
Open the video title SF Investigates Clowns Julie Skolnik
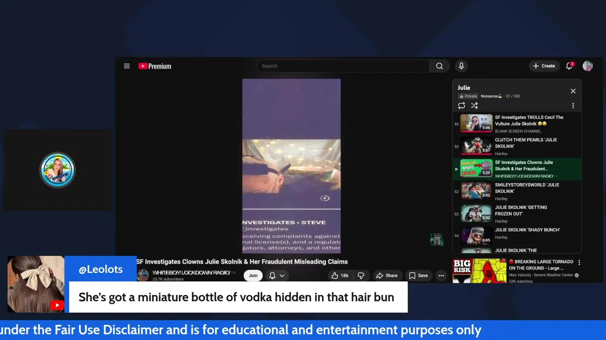(242, 262)
